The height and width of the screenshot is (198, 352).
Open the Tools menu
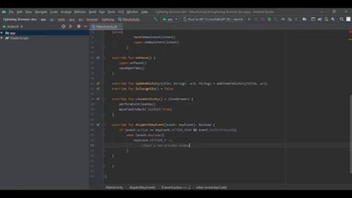pos(111,12)
